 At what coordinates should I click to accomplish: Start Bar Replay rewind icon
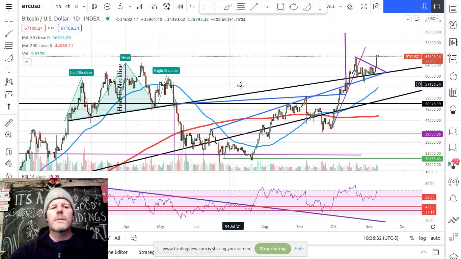pos(180,6)
